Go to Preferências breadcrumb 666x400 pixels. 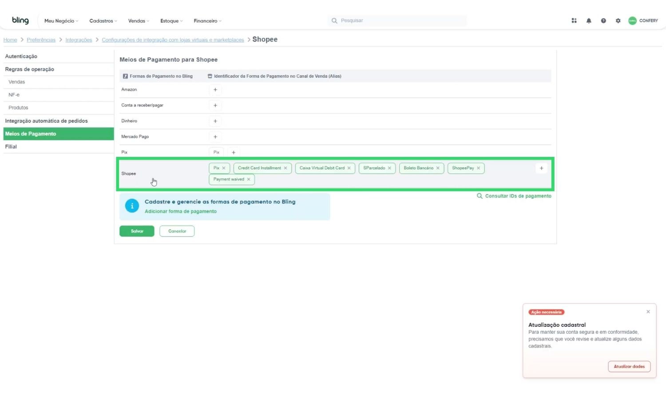[x=41, y=40]
